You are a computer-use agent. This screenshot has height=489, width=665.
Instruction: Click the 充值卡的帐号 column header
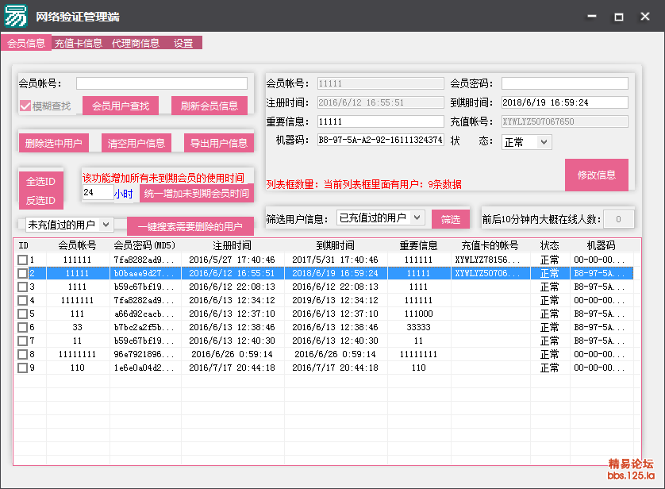490,245
